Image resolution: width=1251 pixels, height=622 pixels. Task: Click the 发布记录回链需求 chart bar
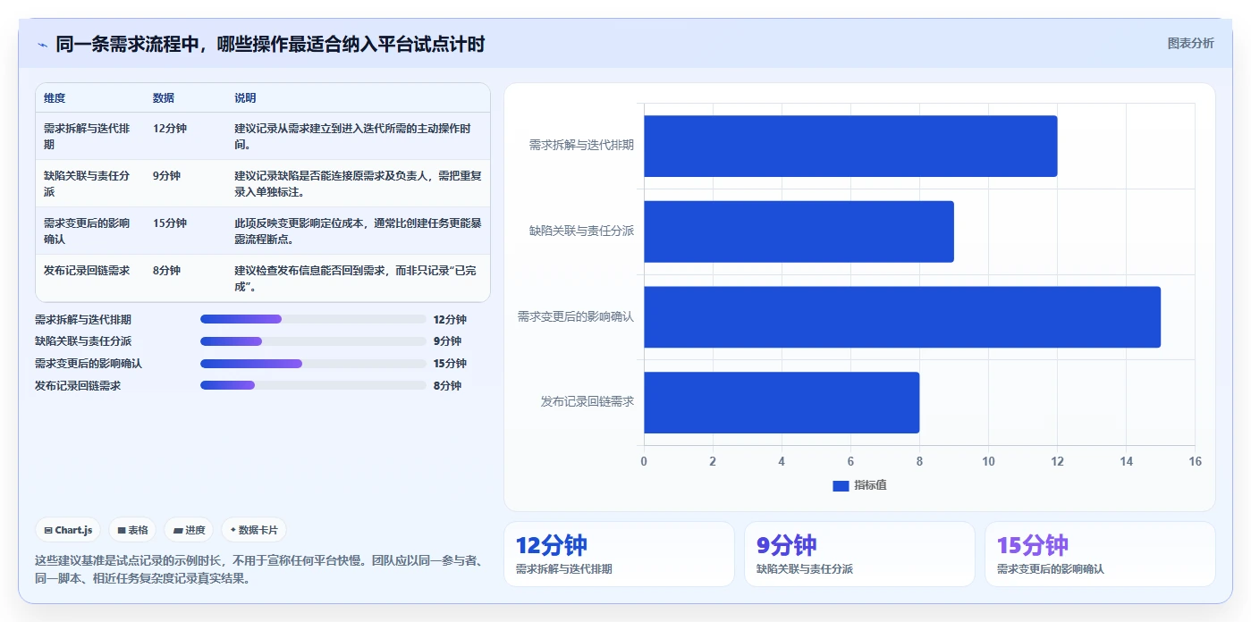pyautogui.click(x=782, y=403)
